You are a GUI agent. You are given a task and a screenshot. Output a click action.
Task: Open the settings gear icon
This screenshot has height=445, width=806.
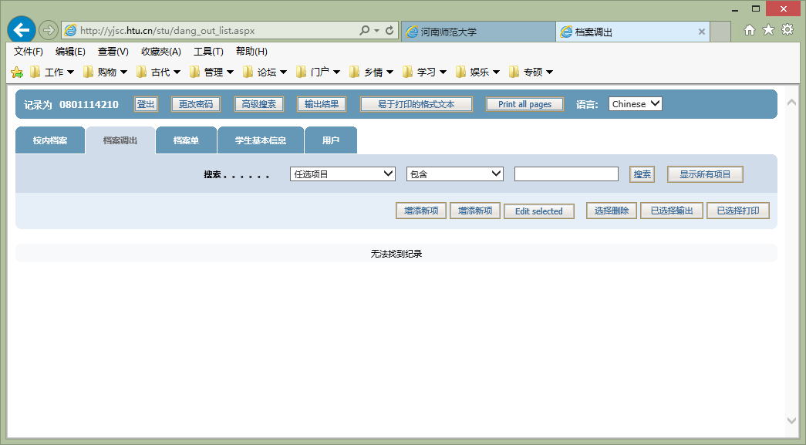point(787,30)
